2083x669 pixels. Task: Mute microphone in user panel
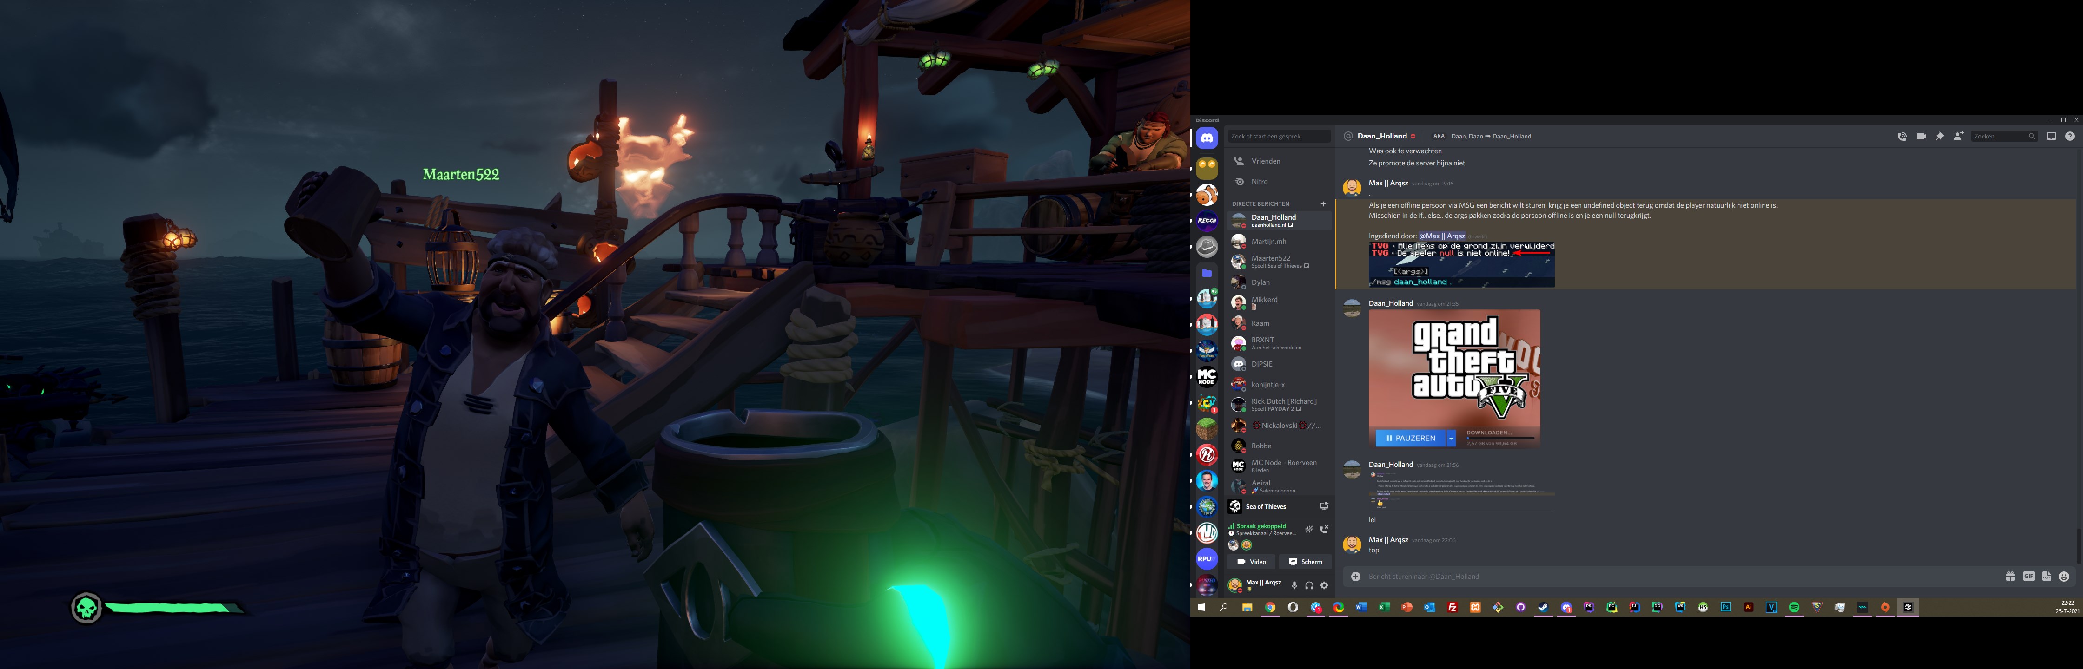1294,585
